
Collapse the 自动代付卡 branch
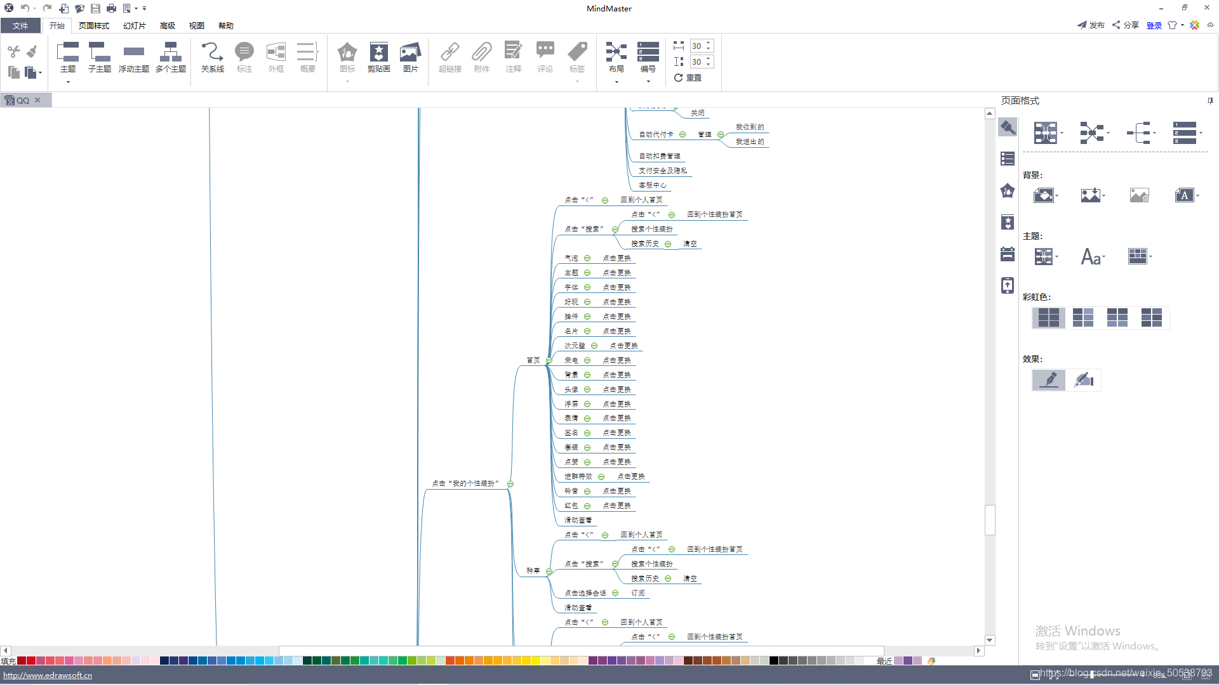tap(683, 134)
